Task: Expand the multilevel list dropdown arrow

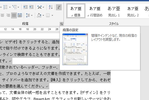Action: pyautogui.click(x=18, y=7)
